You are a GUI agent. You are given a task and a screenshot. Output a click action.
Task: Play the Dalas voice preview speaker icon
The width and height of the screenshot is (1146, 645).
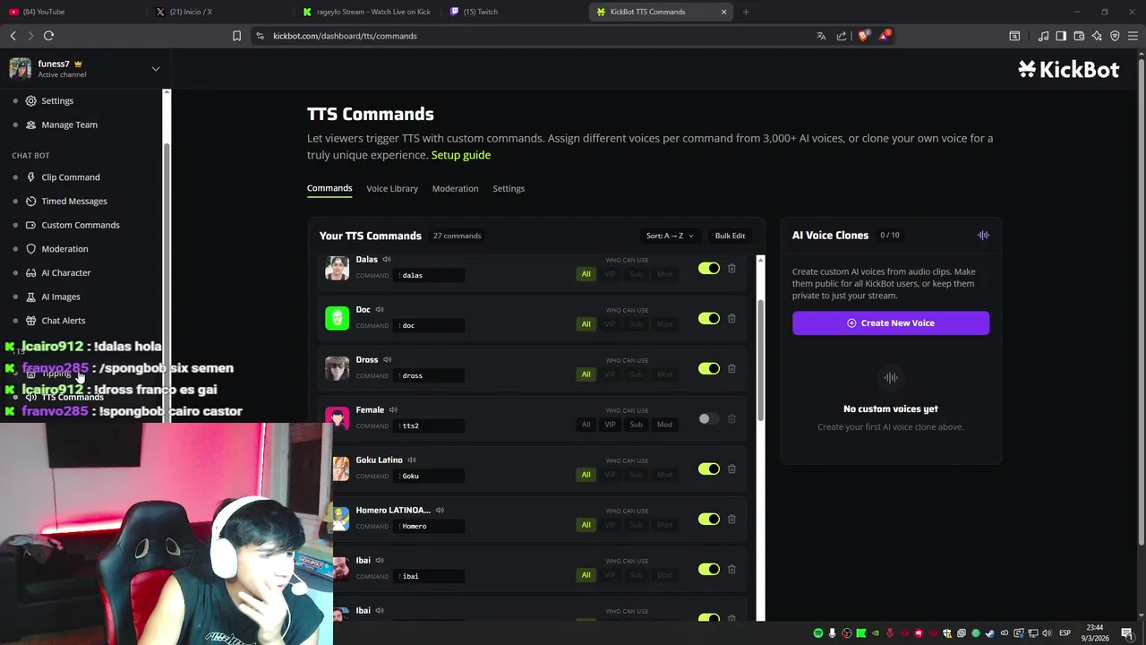[x=387, y=259]
